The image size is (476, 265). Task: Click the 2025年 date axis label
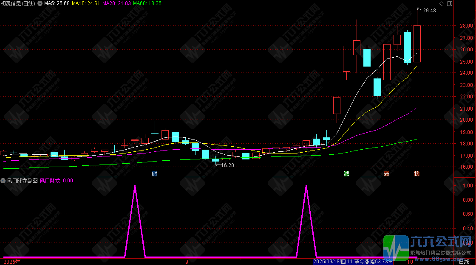(12, 262)
